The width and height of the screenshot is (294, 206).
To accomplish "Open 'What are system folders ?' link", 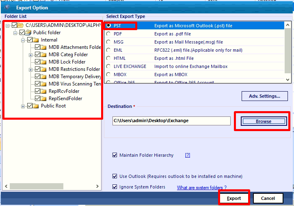I will pyautogui.click(x=202, y=187).
